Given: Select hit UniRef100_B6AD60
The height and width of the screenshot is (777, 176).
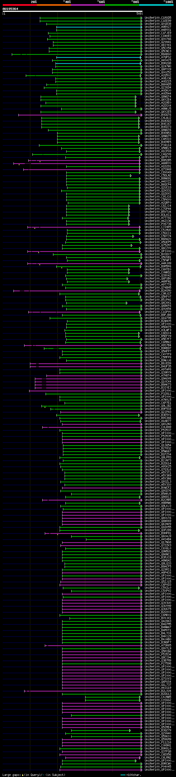Looking at the screenshot, I should (x=158, y=54).
